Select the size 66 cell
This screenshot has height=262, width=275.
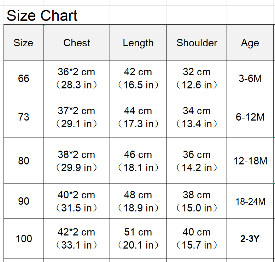click(x=23, y=78)
